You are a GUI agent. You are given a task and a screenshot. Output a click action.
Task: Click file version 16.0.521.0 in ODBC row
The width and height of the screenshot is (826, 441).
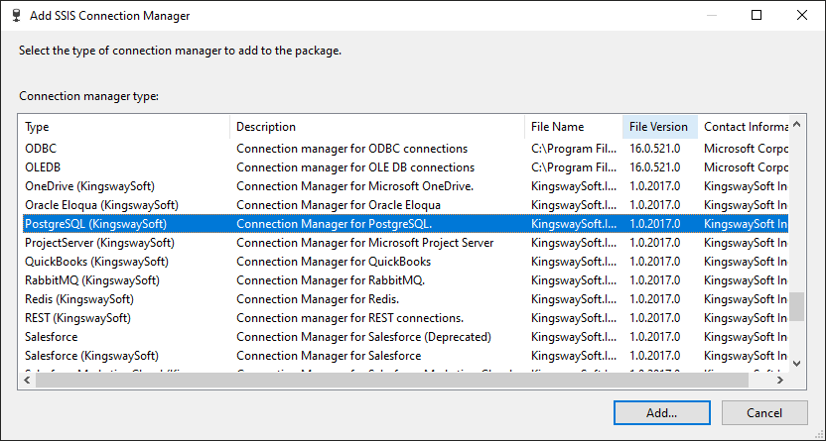coord(655,149)
